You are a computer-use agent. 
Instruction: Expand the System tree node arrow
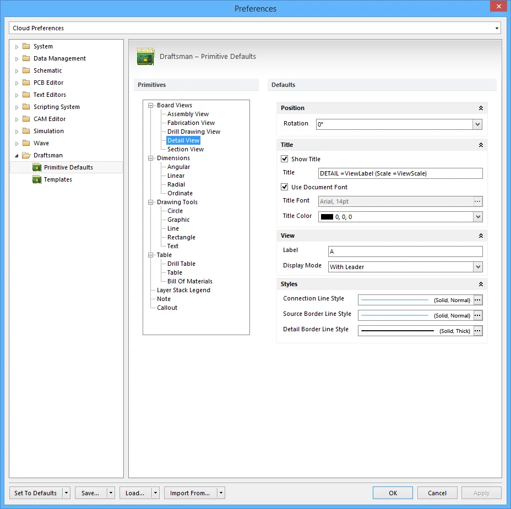click(x=17, y=47)
